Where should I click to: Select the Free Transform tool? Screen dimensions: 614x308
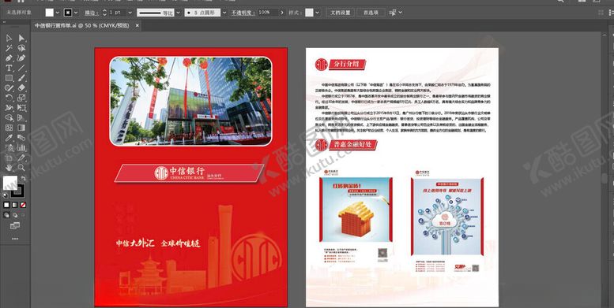(21, 108)
